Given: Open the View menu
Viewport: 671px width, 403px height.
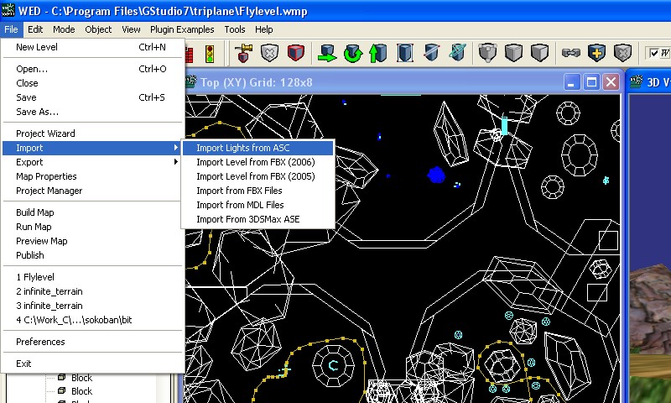Looking at the screenshot, I should [131, 29].
